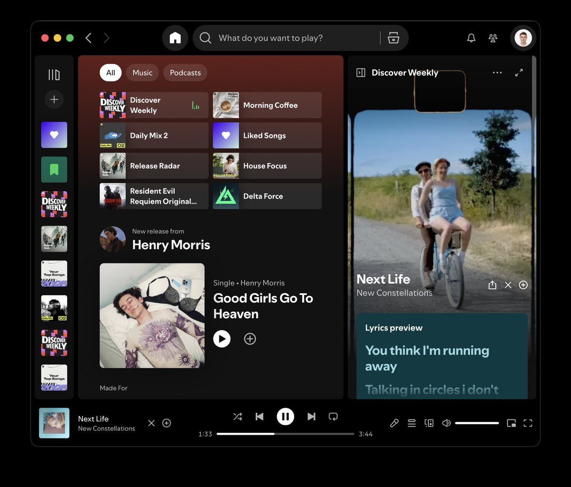The image size is (571, 487).
Task: Skip to previous track
Action: coord(259,417)
